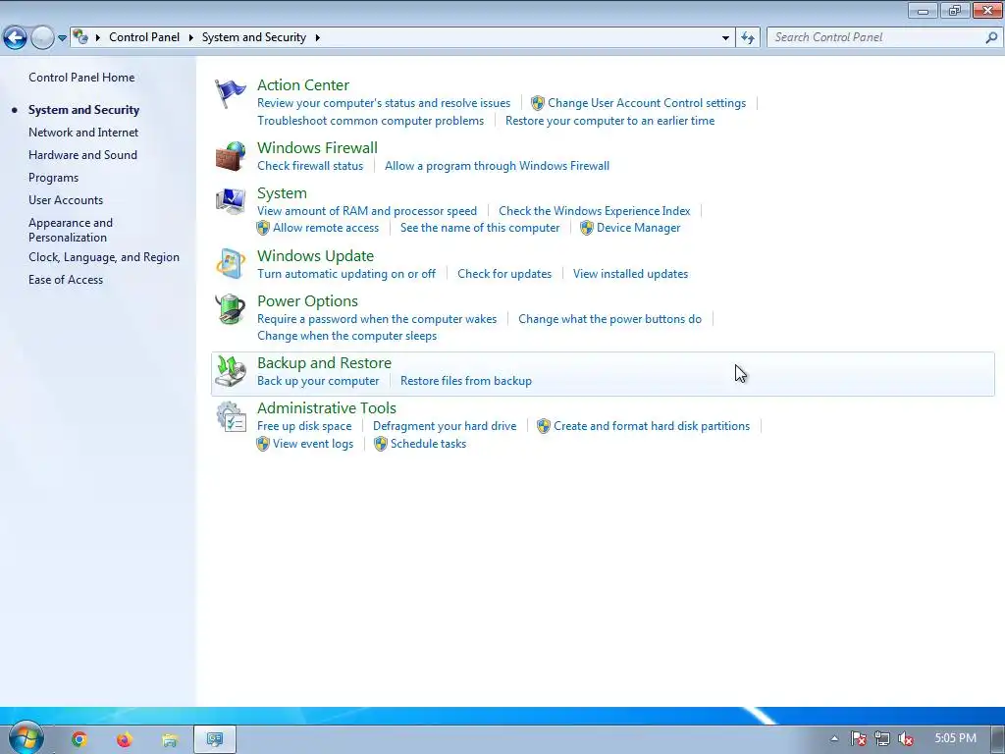Open Clock, Language, and Region
The image size is (1005, 754).
(x=104, y=257)
